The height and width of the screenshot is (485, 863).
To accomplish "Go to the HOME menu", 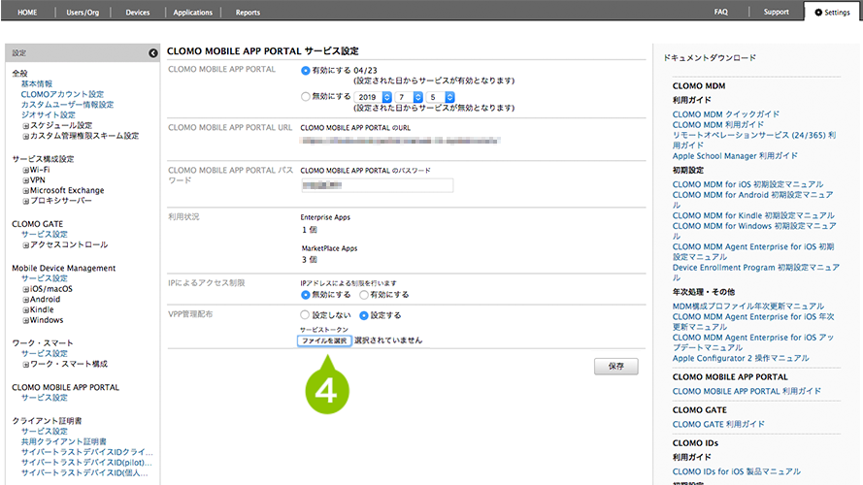I will click(27, 12).
